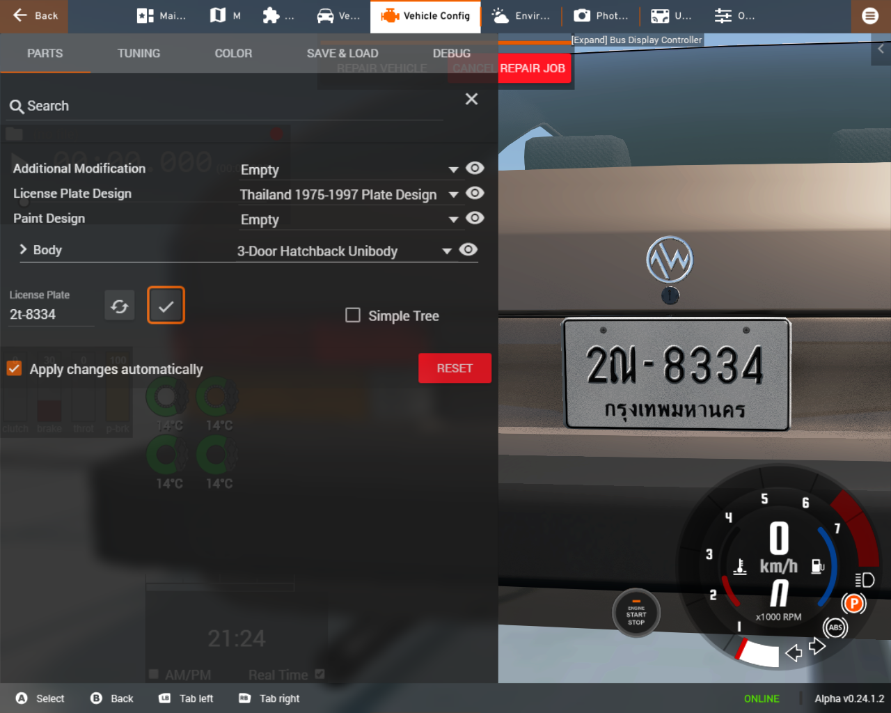
Task: Collapse side panel with chevron arrow
Action: pyautogui.click(x=881, y=49)
